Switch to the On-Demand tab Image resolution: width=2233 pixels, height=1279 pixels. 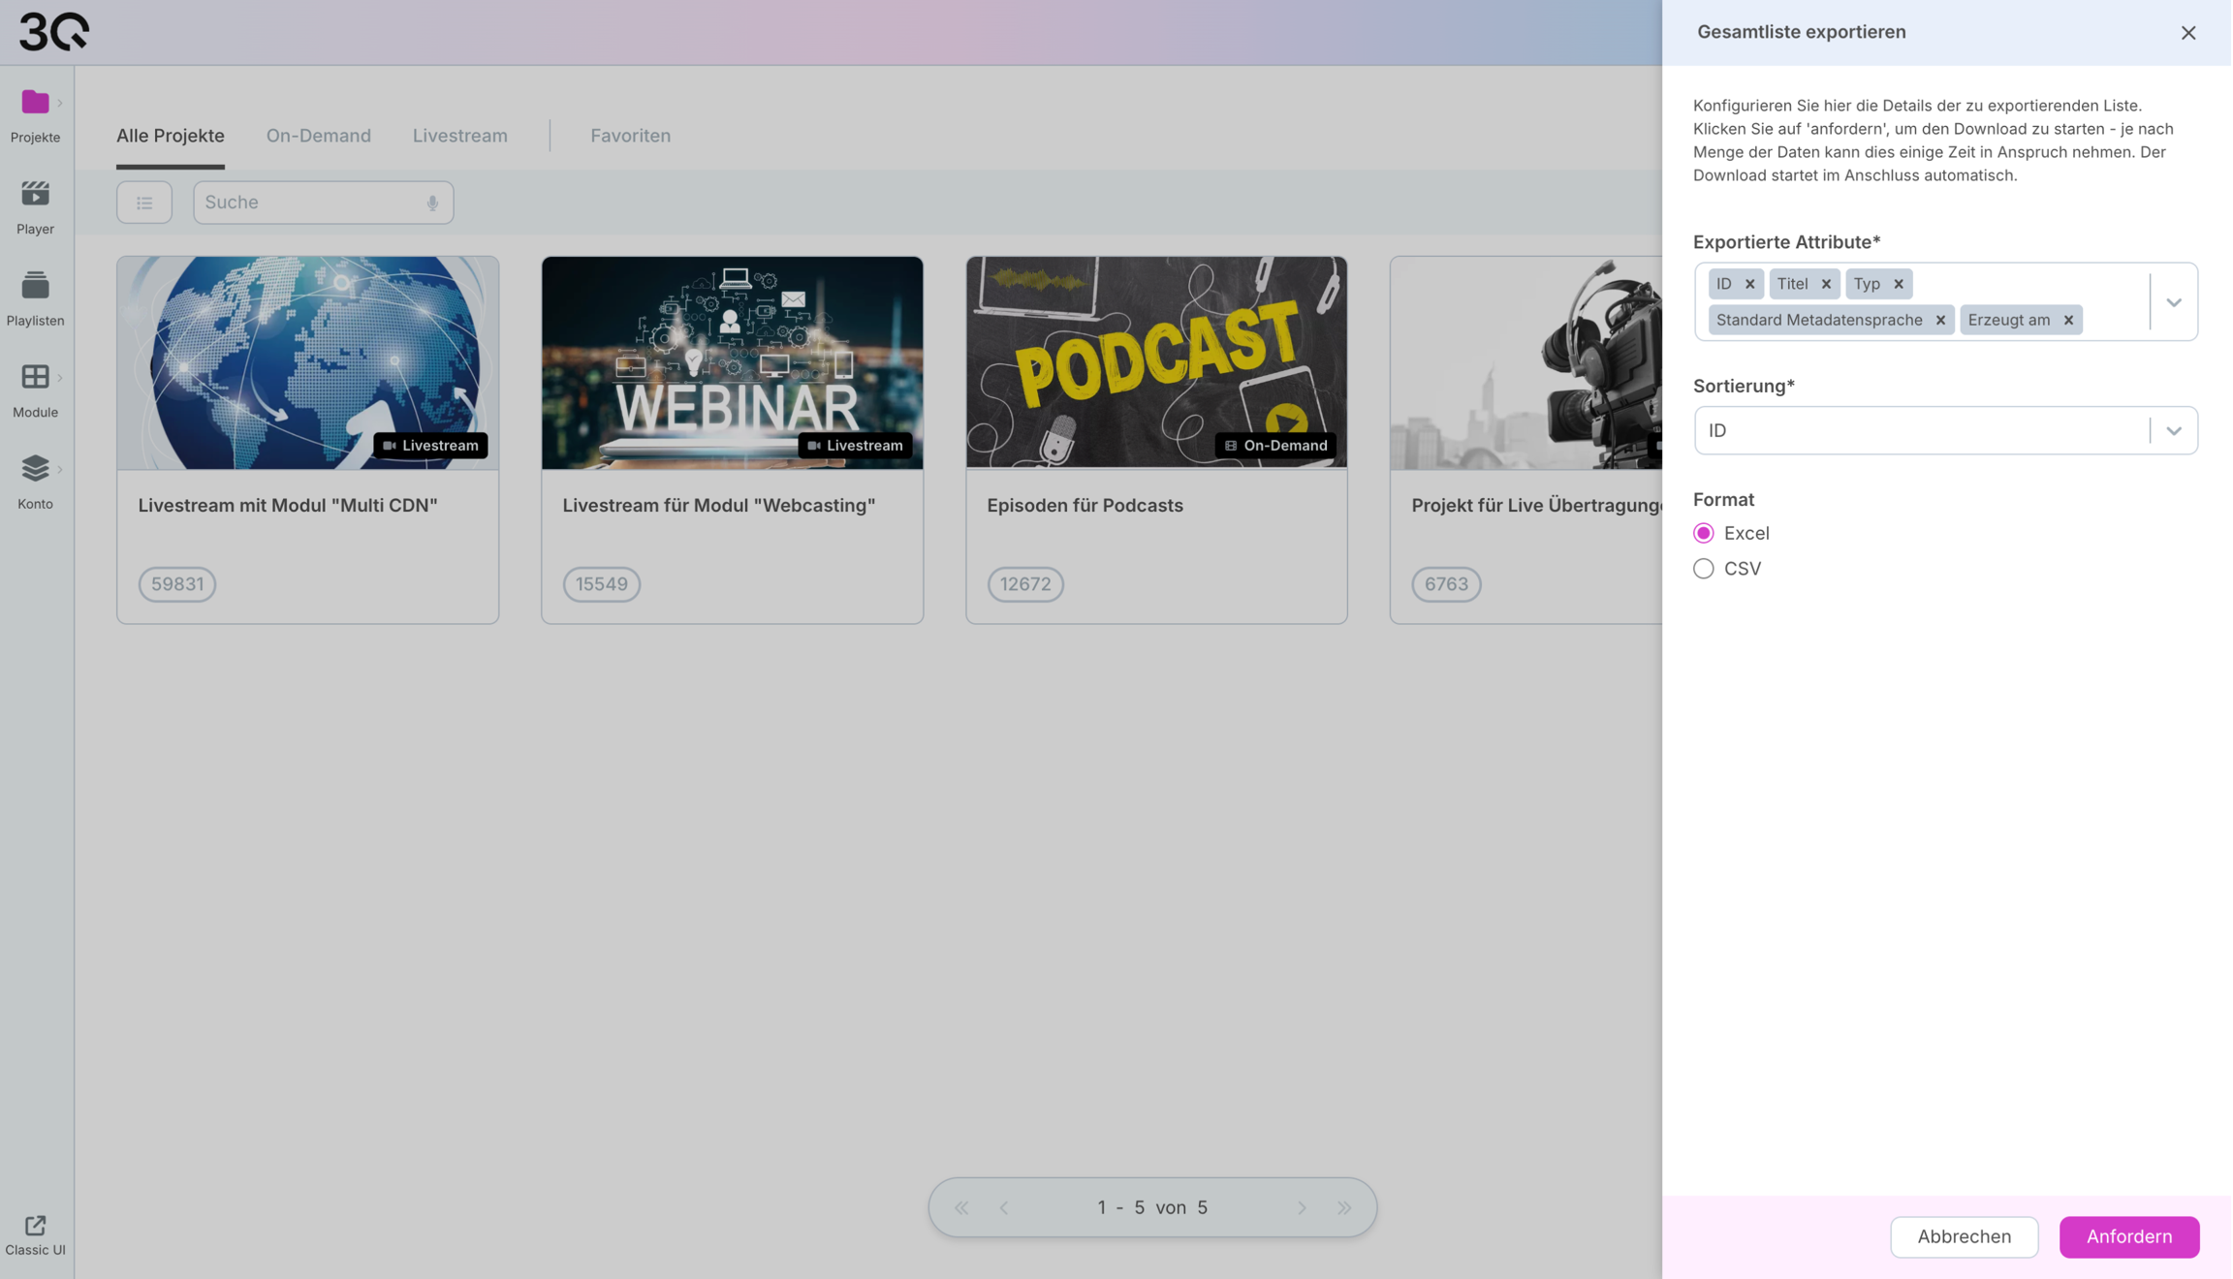coord(318,136)
